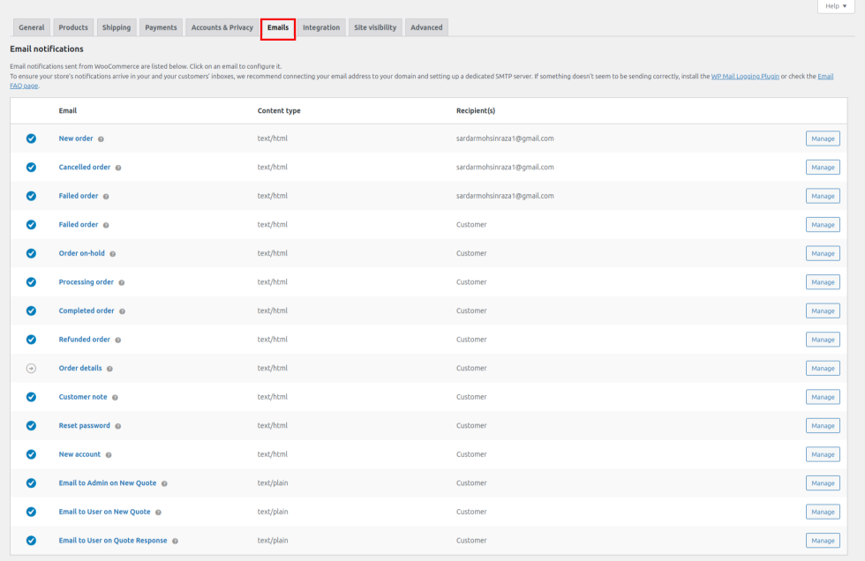Click help icon next to Refunded order

118,340
